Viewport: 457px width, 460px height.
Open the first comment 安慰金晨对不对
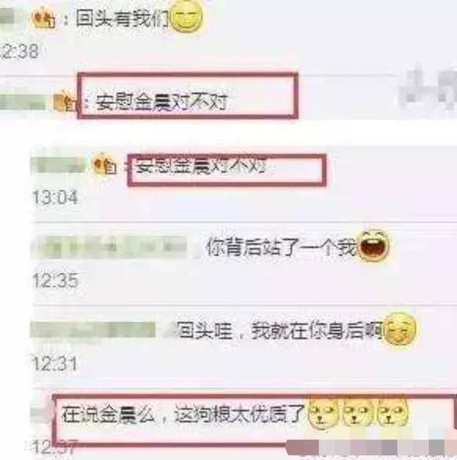tap(162, 103)
